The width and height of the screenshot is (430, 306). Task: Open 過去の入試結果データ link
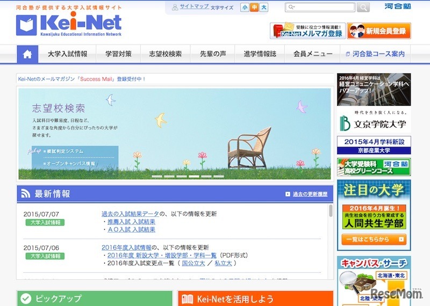[130, 214]
